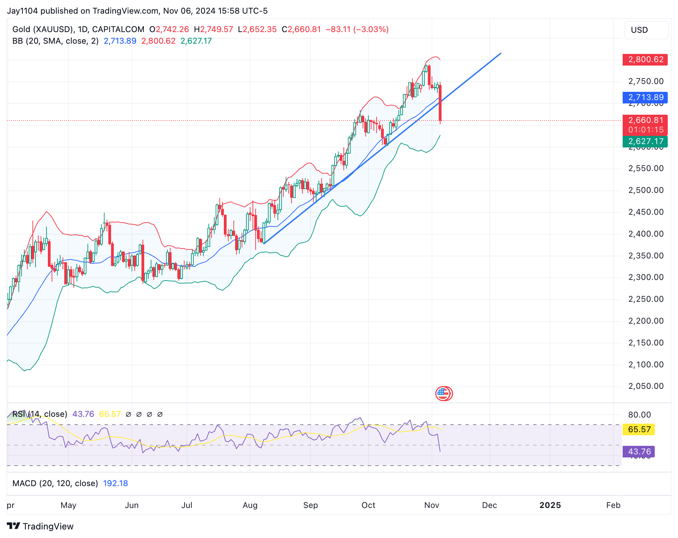Click the May label on time axis
This screenshot has width=678, height=538.
point(68,505)
